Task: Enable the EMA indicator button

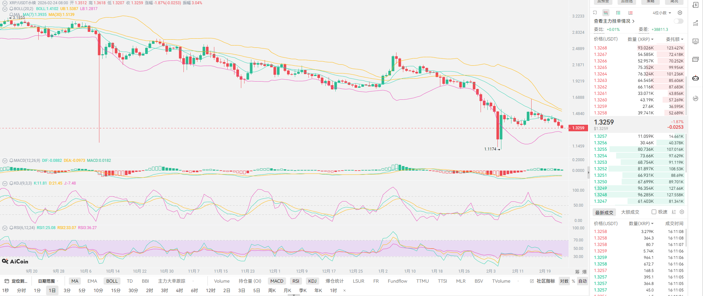Action: click(92, 281)
